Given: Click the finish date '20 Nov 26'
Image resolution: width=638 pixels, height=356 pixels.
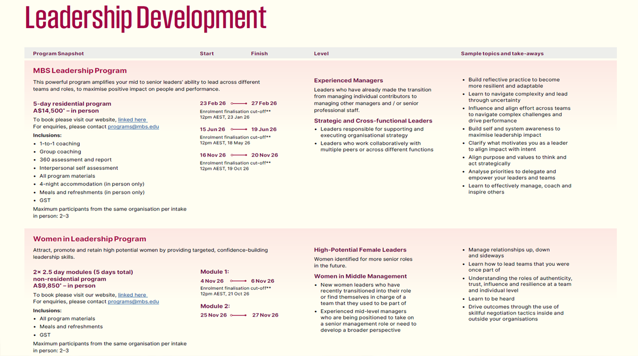Looking at the screenshot, I should coord(265,155).
